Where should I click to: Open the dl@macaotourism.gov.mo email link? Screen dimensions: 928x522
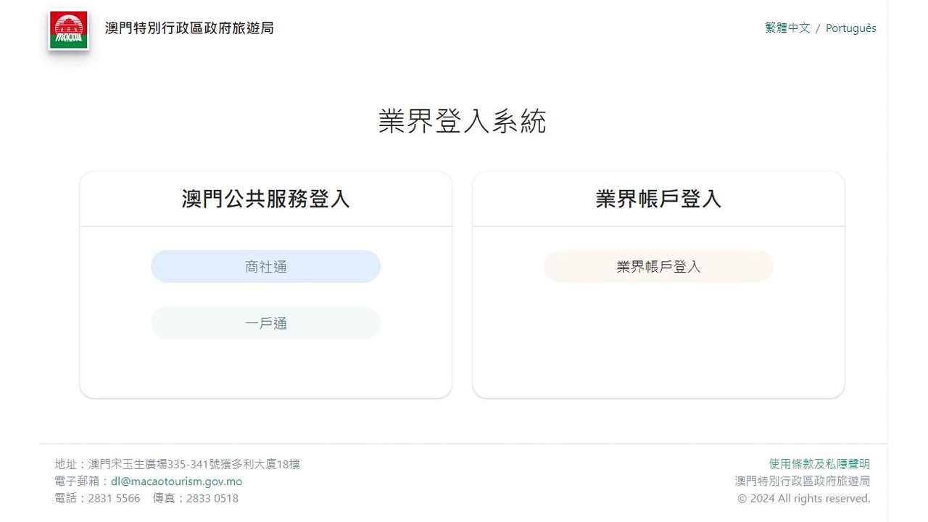click(176, 481)
